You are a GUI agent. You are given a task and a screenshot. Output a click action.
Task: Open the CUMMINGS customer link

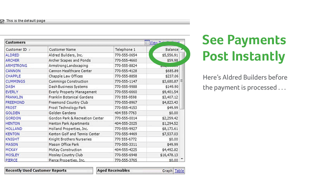15,81
